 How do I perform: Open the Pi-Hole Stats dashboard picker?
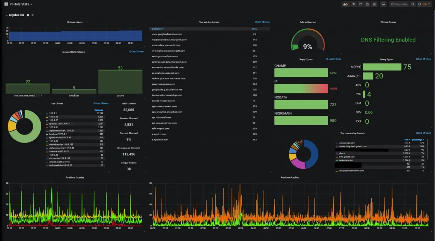pyautogui.click(x=20, y=4)
